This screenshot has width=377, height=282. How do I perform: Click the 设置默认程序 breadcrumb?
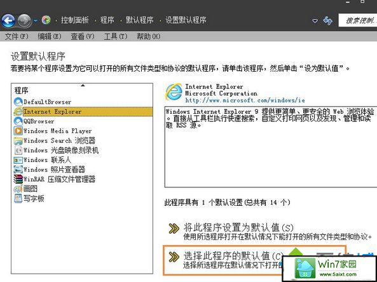tap(186, 20)
